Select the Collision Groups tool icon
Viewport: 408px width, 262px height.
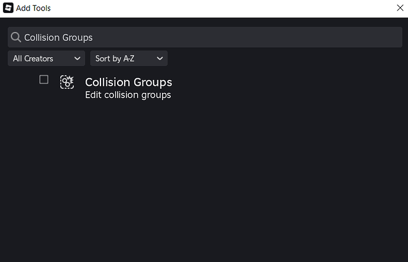click(x=67, y=82)
